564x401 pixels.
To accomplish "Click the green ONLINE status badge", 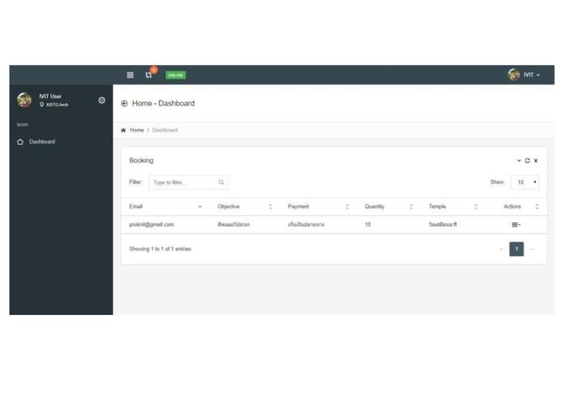I will click(175, 75).
